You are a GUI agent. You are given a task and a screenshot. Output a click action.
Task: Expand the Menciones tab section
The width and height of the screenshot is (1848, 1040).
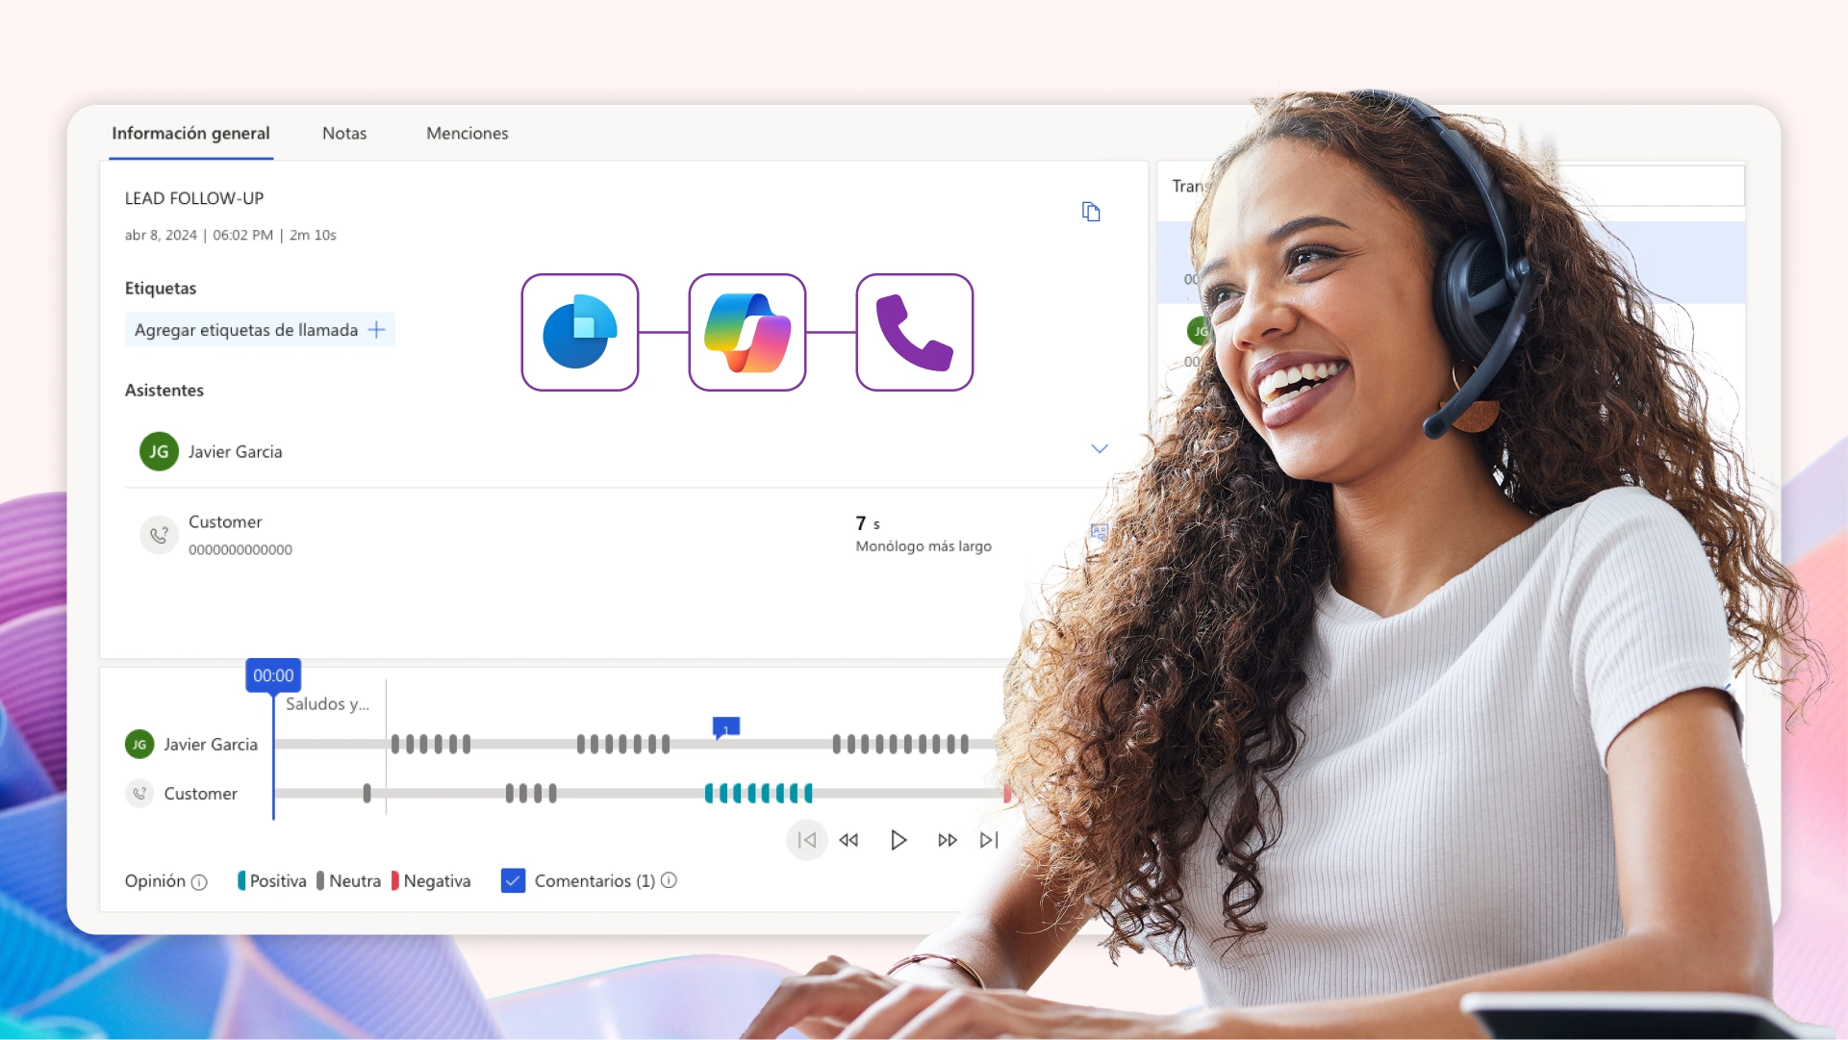(x=466, y=132)
